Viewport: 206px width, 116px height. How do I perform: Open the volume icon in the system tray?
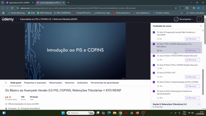click(x=192, y=113)
